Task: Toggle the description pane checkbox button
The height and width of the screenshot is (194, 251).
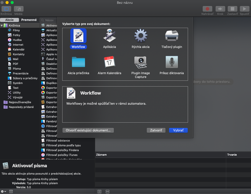Action: point(11,191)
